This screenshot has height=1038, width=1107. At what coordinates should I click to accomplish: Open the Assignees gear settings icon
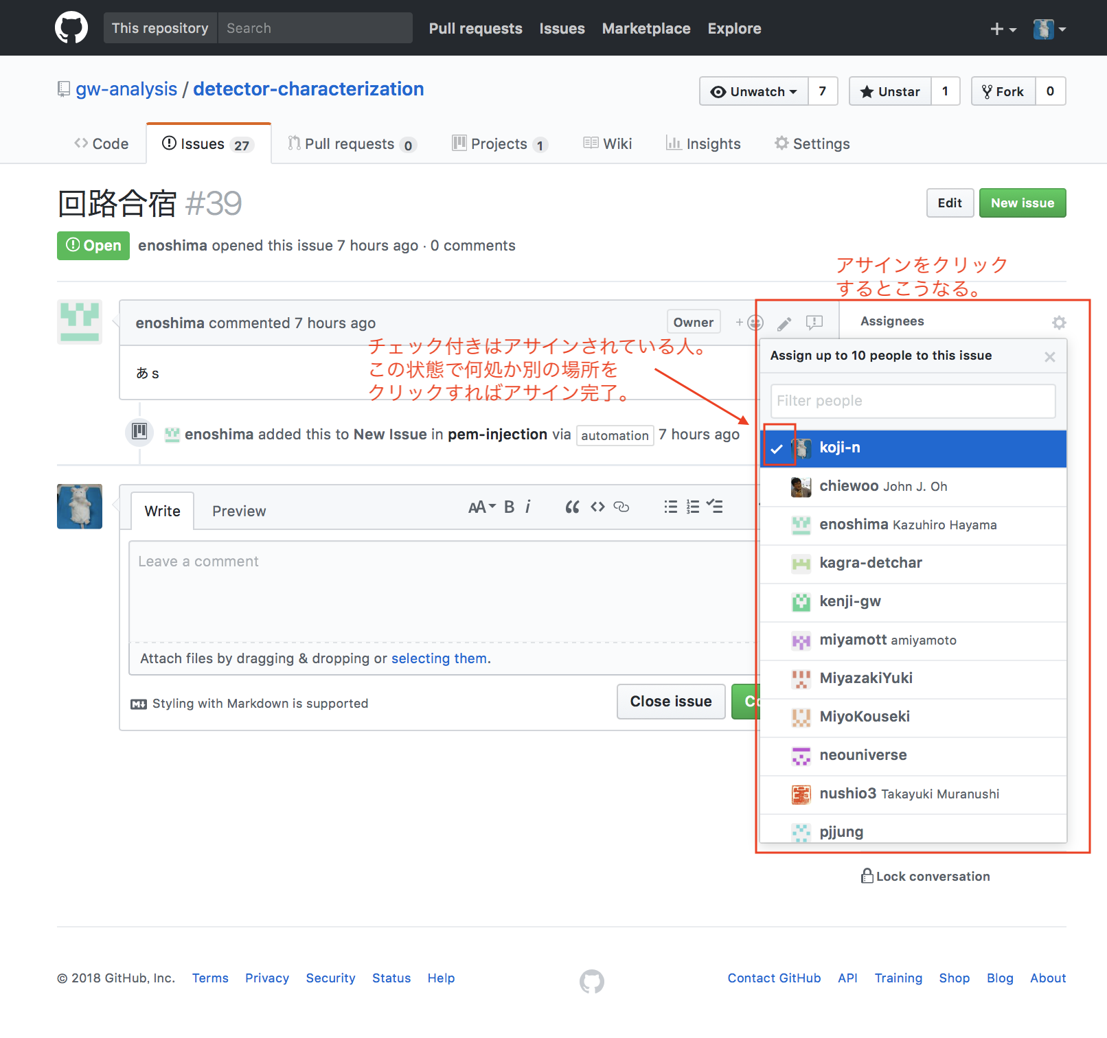[x=1059, y=323]
